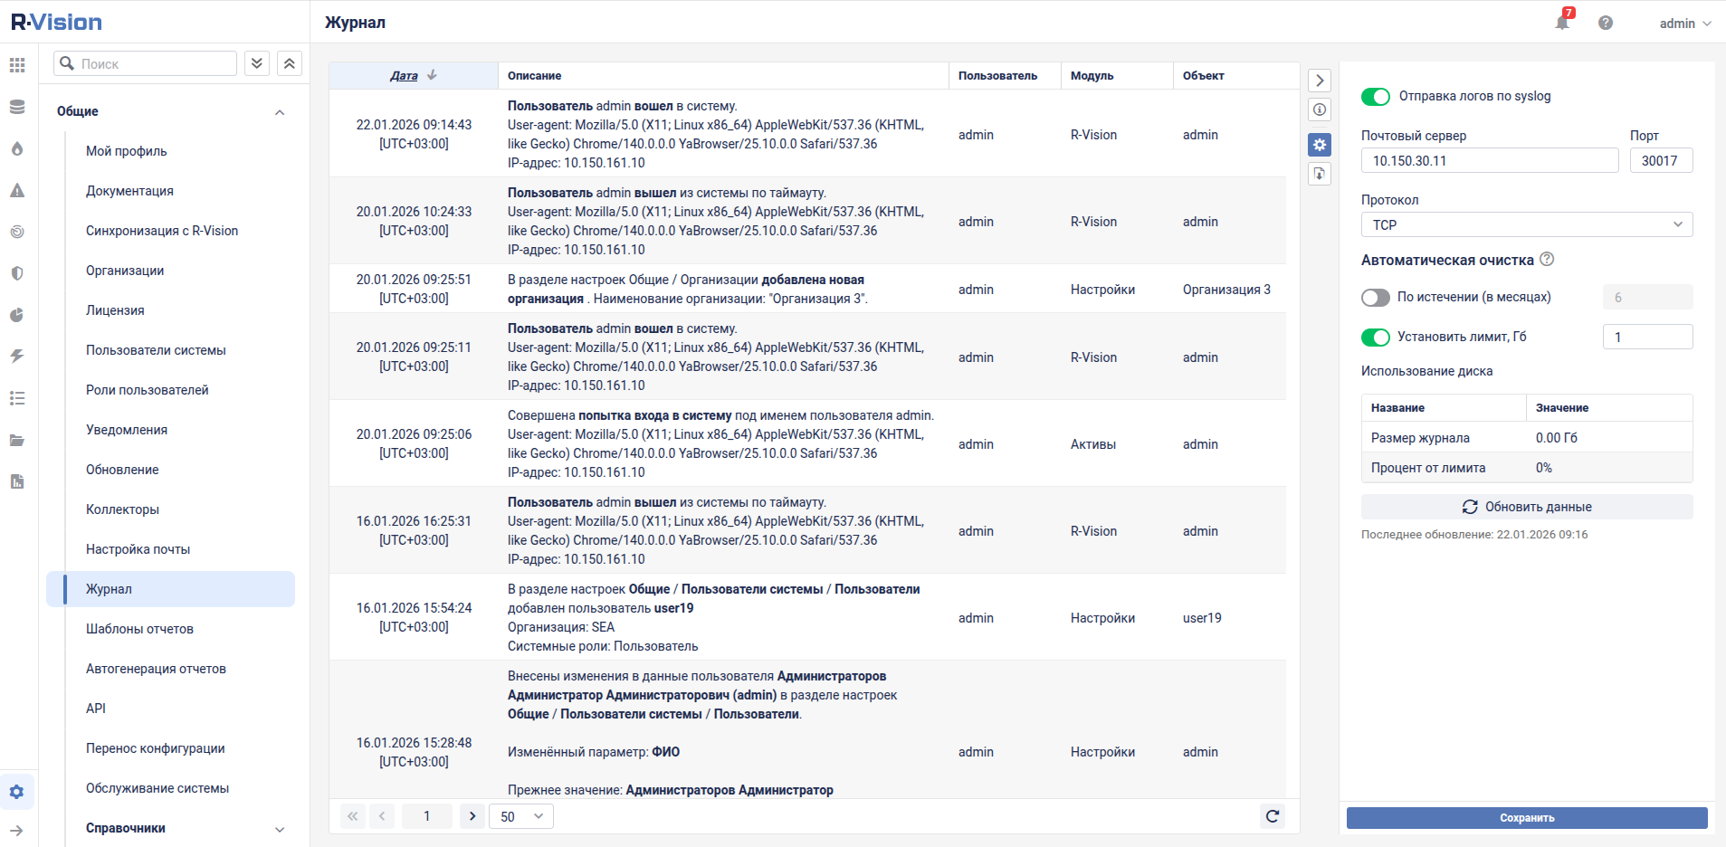Click the Сохранить button
Image resolution: width=1726 pixels, height=847 pixels.
[1526, 818]
